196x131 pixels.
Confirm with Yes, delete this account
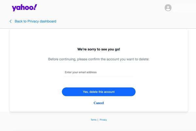coord(99,92)
